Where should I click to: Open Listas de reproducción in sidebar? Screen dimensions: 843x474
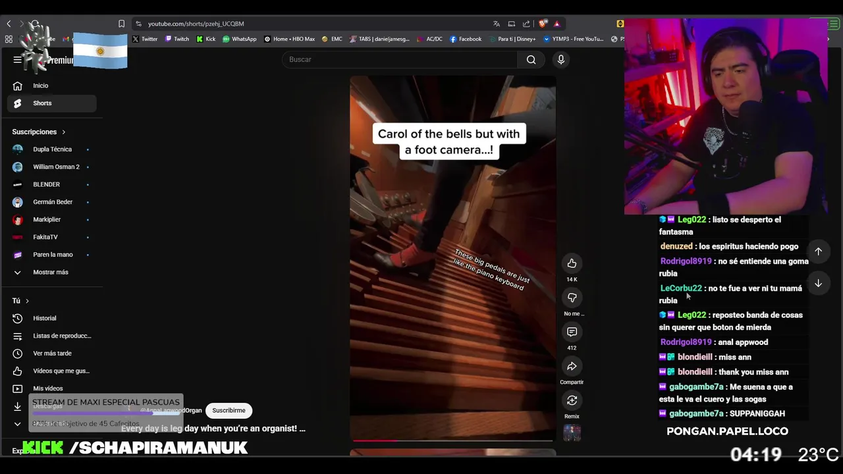pos(51,336)
